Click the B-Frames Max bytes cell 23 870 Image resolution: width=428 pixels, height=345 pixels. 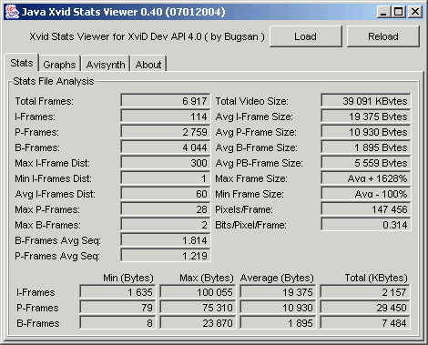[198, 323]
